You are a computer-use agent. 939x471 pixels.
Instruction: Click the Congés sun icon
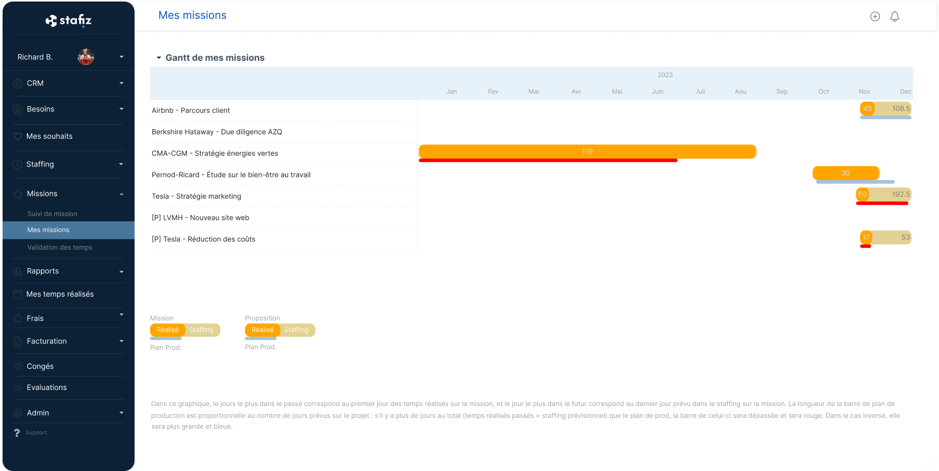click(18, 366)
